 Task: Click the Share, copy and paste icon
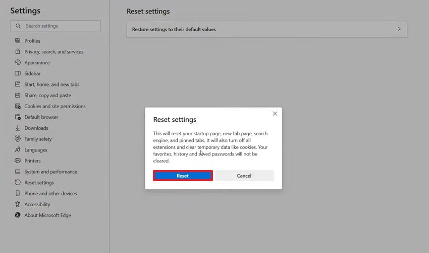[x=18, y=95]
